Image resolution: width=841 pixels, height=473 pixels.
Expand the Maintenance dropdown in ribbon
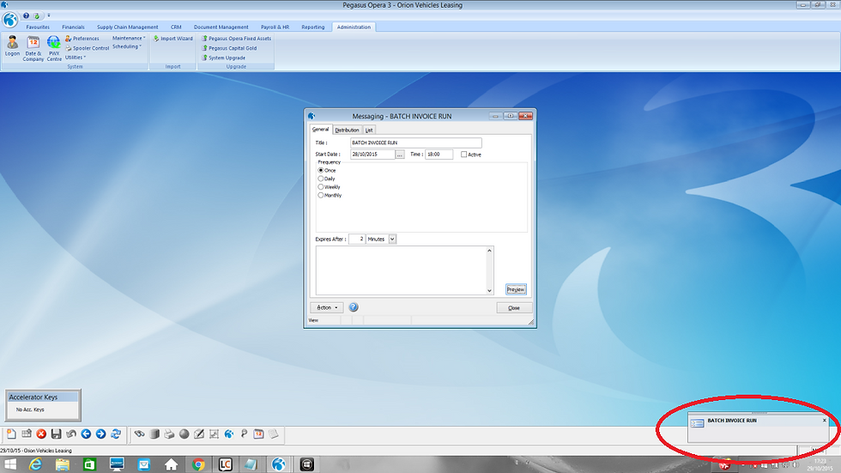(129, 38)
